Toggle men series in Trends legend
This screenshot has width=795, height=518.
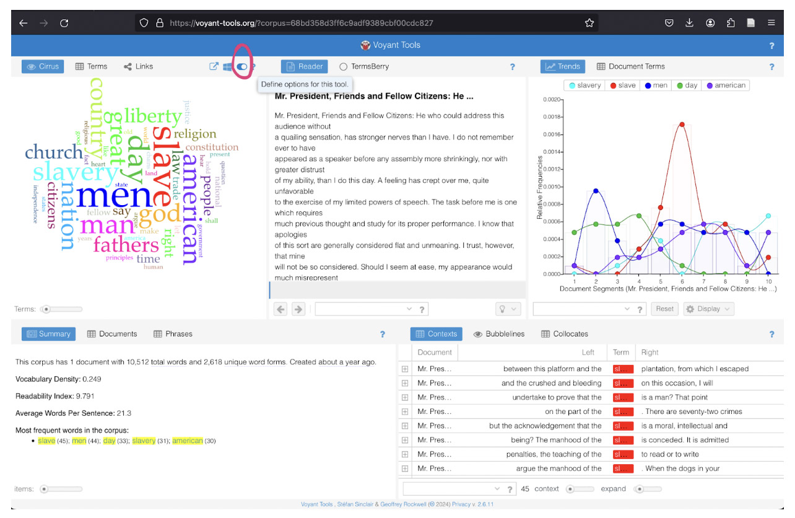[x=656, y=86]
